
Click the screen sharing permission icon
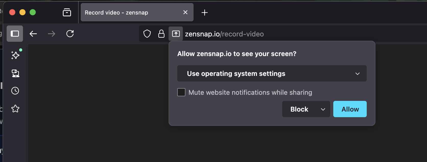tap(176, 34)
